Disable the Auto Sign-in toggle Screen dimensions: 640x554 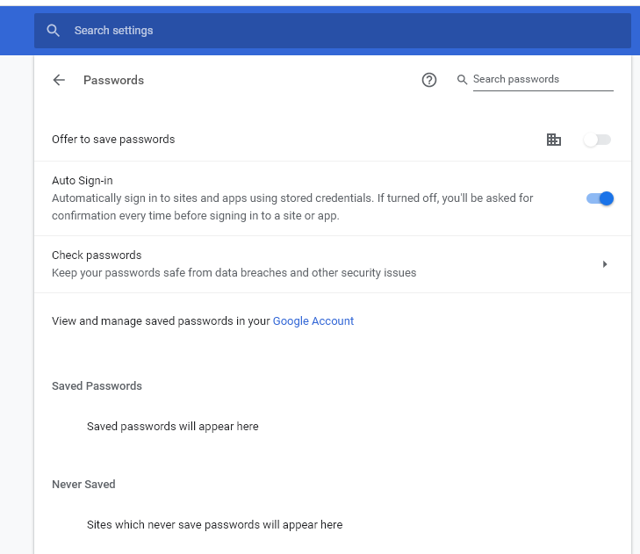pyautogui.click(x=600, y=198)
